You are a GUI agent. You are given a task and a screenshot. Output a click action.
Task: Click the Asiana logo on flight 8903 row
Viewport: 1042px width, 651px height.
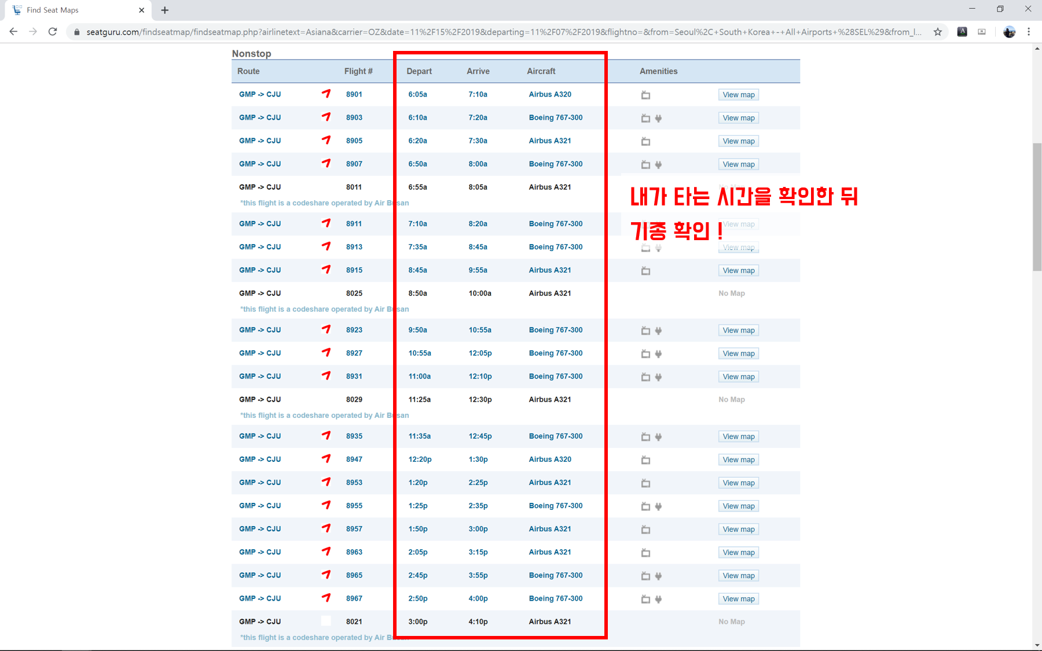tap(326, 117)
